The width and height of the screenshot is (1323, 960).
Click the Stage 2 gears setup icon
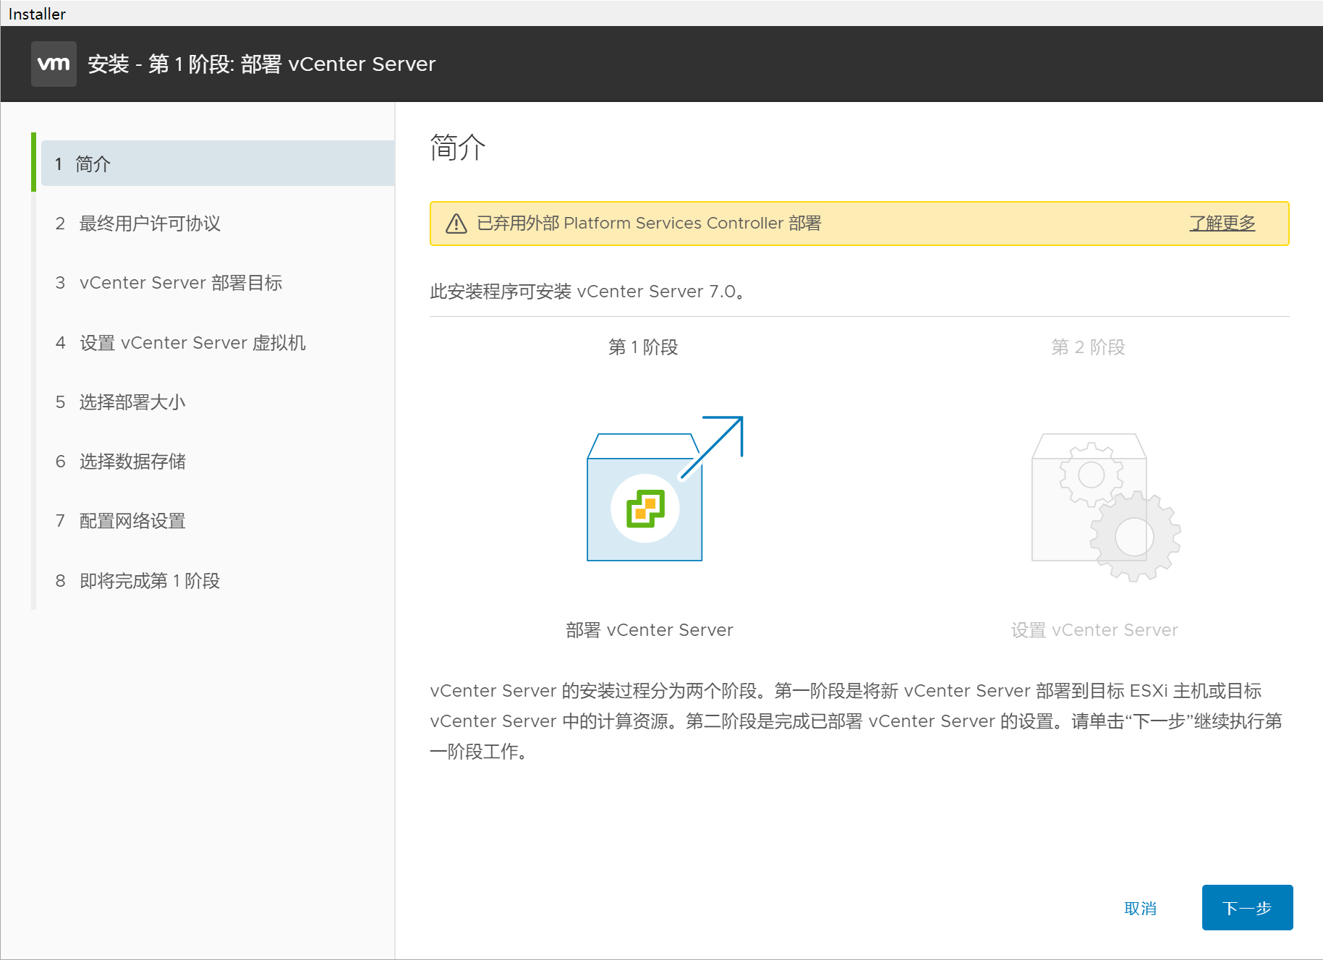tap(1104, 506)
